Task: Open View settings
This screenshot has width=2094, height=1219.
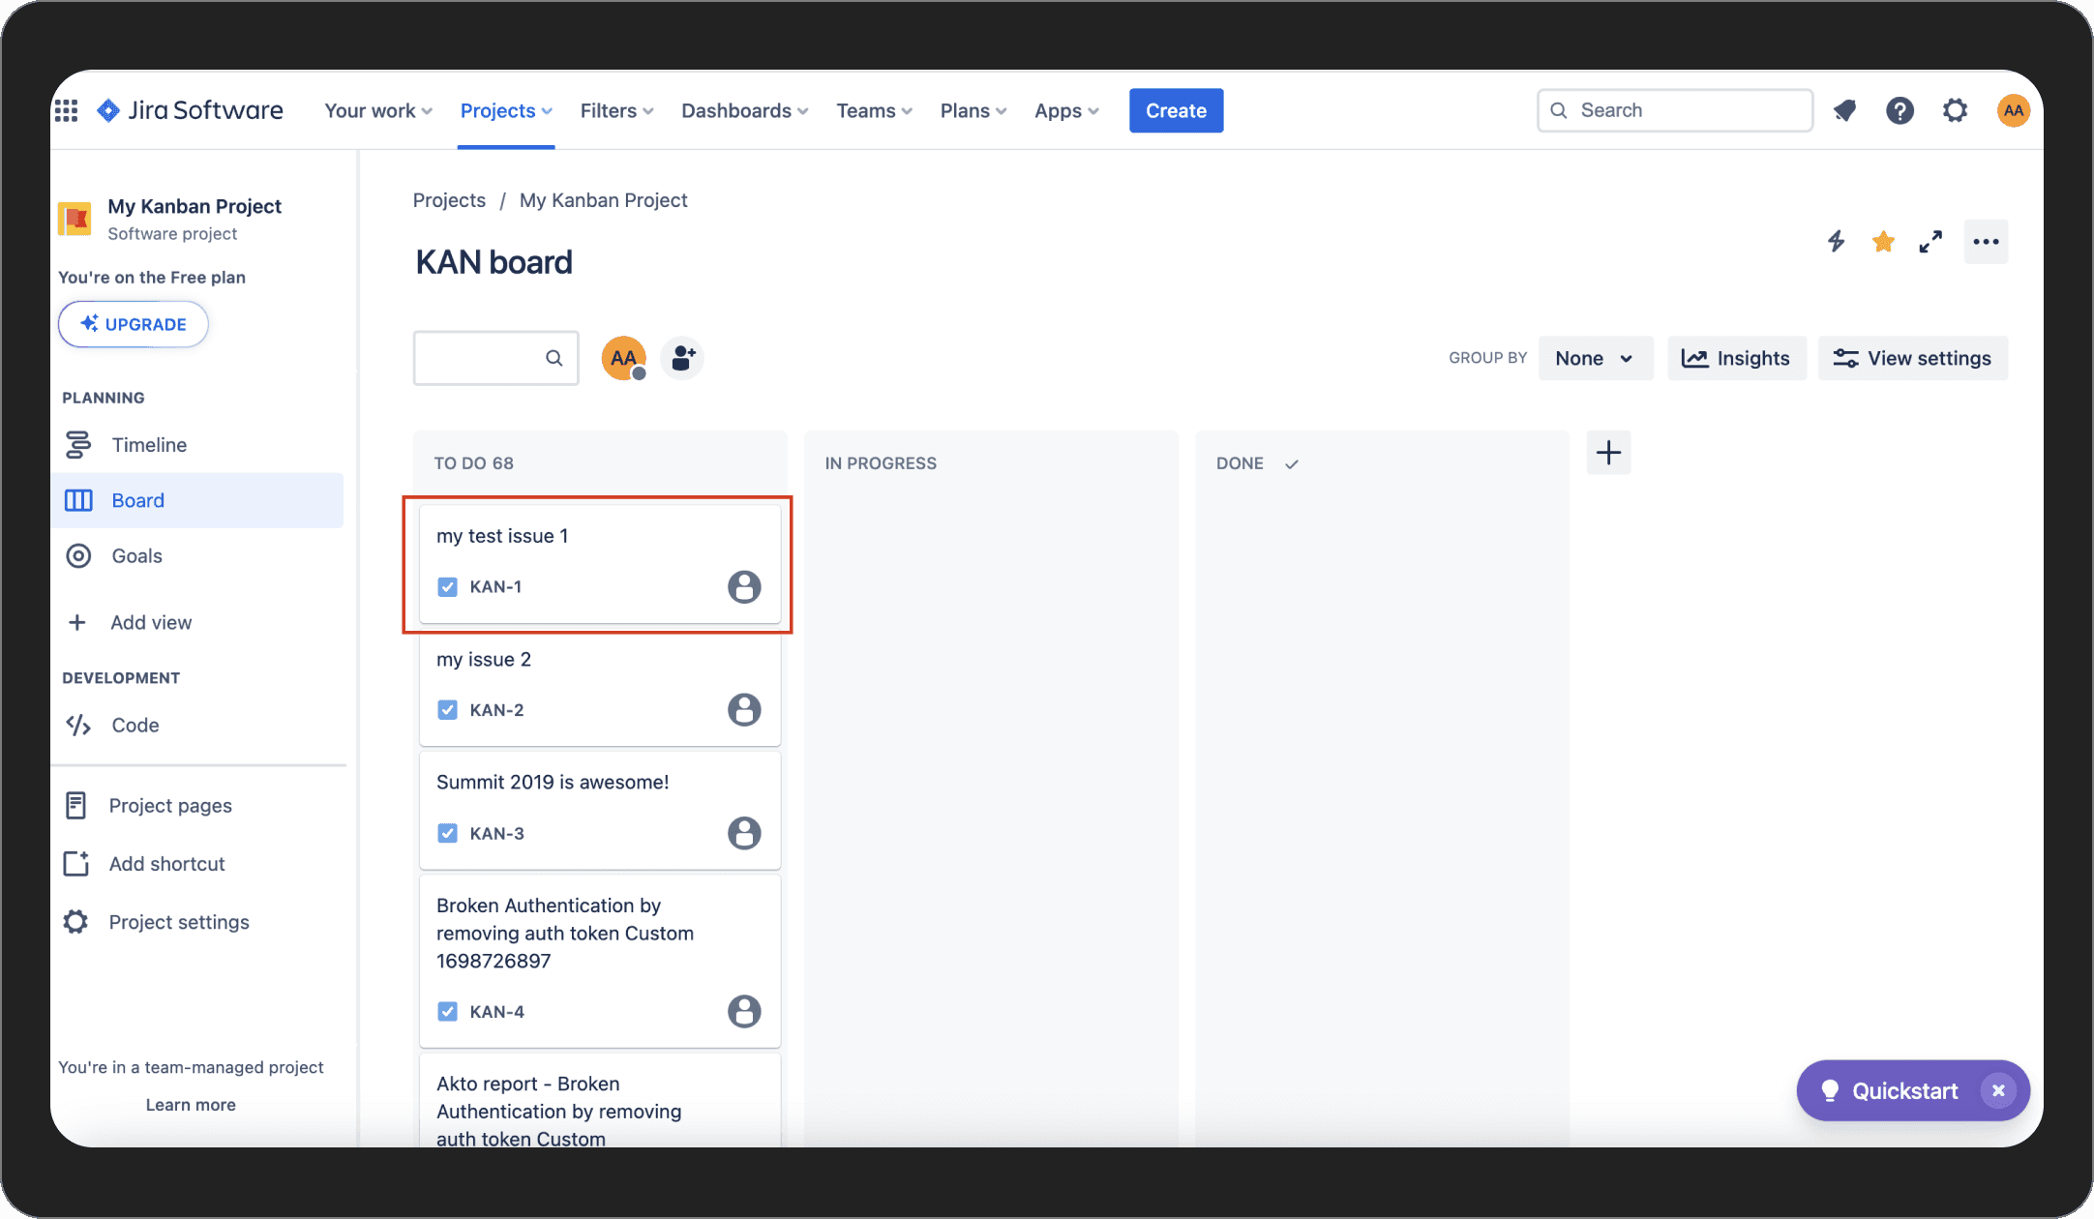Action: 1912,358
